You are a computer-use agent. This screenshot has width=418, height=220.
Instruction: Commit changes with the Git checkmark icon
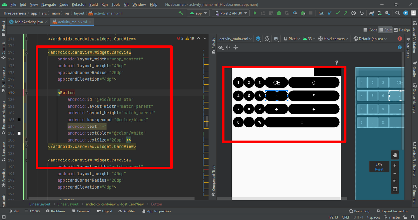[338, 13]
